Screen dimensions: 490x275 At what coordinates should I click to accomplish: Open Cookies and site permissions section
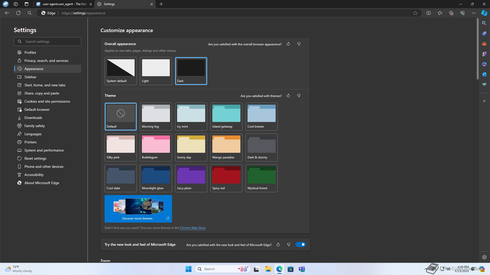point(47,101)
